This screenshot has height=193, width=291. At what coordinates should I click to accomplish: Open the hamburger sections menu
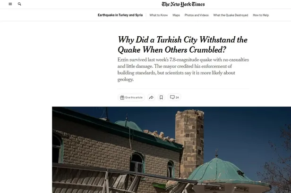pos(10,4)
